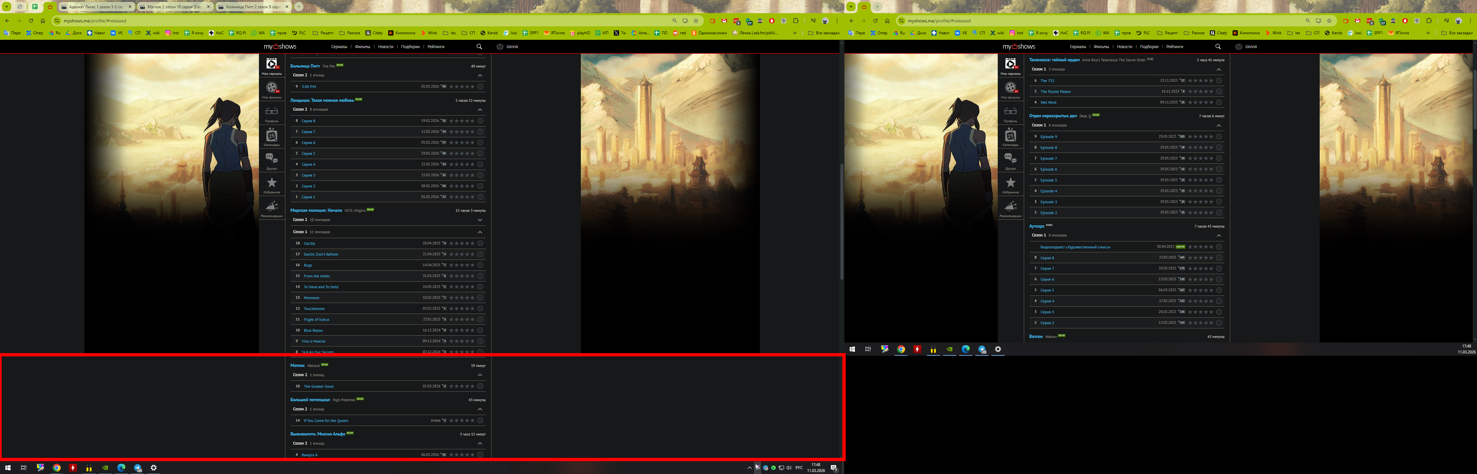1477x474 pixels.
Task: Open Профиль glasses icon in right window sidebar
Action: [x=1010, y=112]
